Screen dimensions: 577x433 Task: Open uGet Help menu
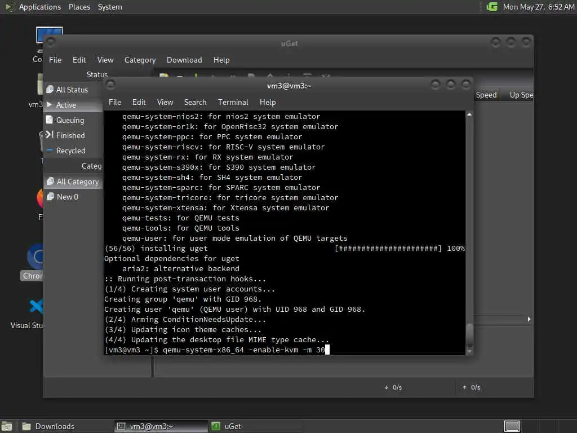coord(221,60)
